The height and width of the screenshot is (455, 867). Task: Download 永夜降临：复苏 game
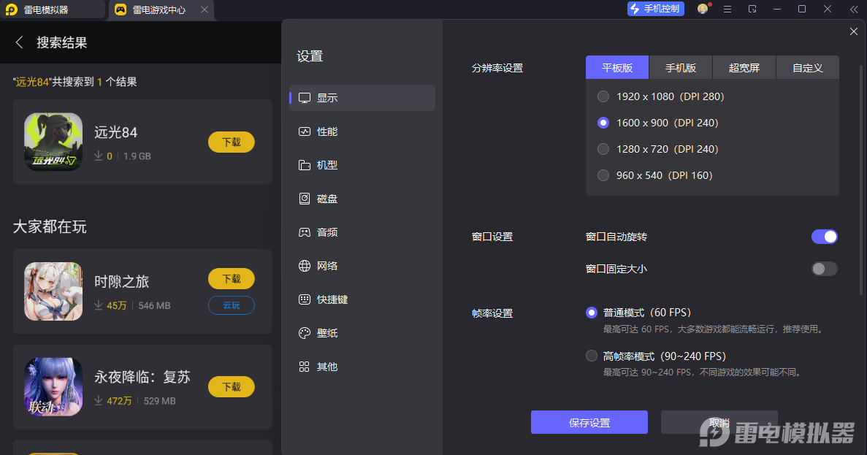(x=231, y=387)
